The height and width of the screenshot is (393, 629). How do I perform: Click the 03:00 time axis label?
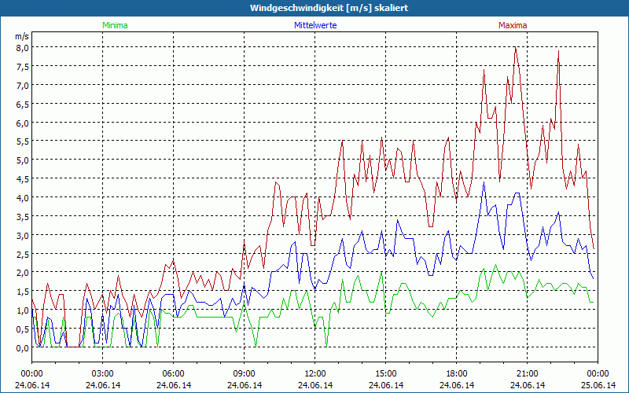[x=103, y=374]
